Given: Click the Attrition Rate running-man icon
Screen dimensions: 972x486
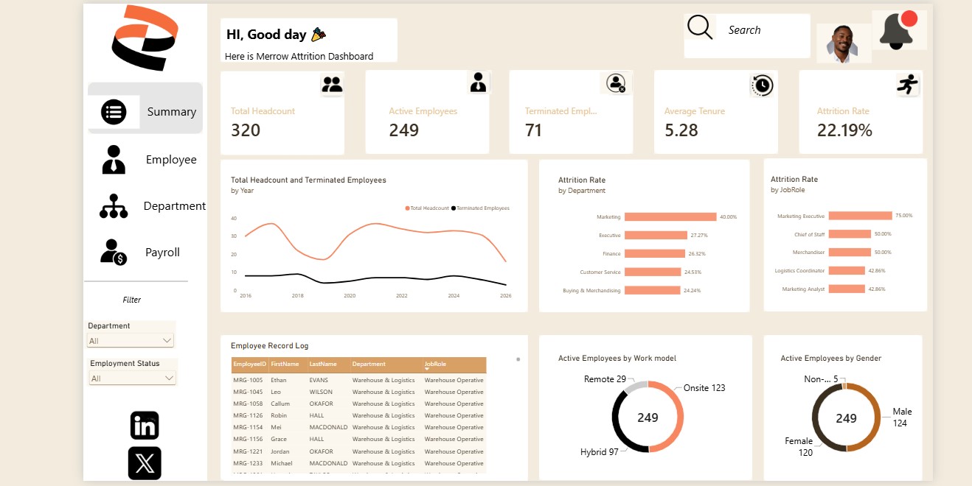Looking at the screenshot, I should (907, 85).
